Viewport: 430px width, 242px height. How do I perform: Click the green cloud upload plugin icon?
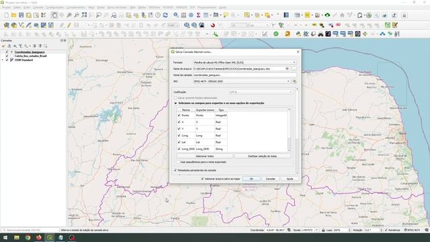pyautogui.click(x=327, y=15)
